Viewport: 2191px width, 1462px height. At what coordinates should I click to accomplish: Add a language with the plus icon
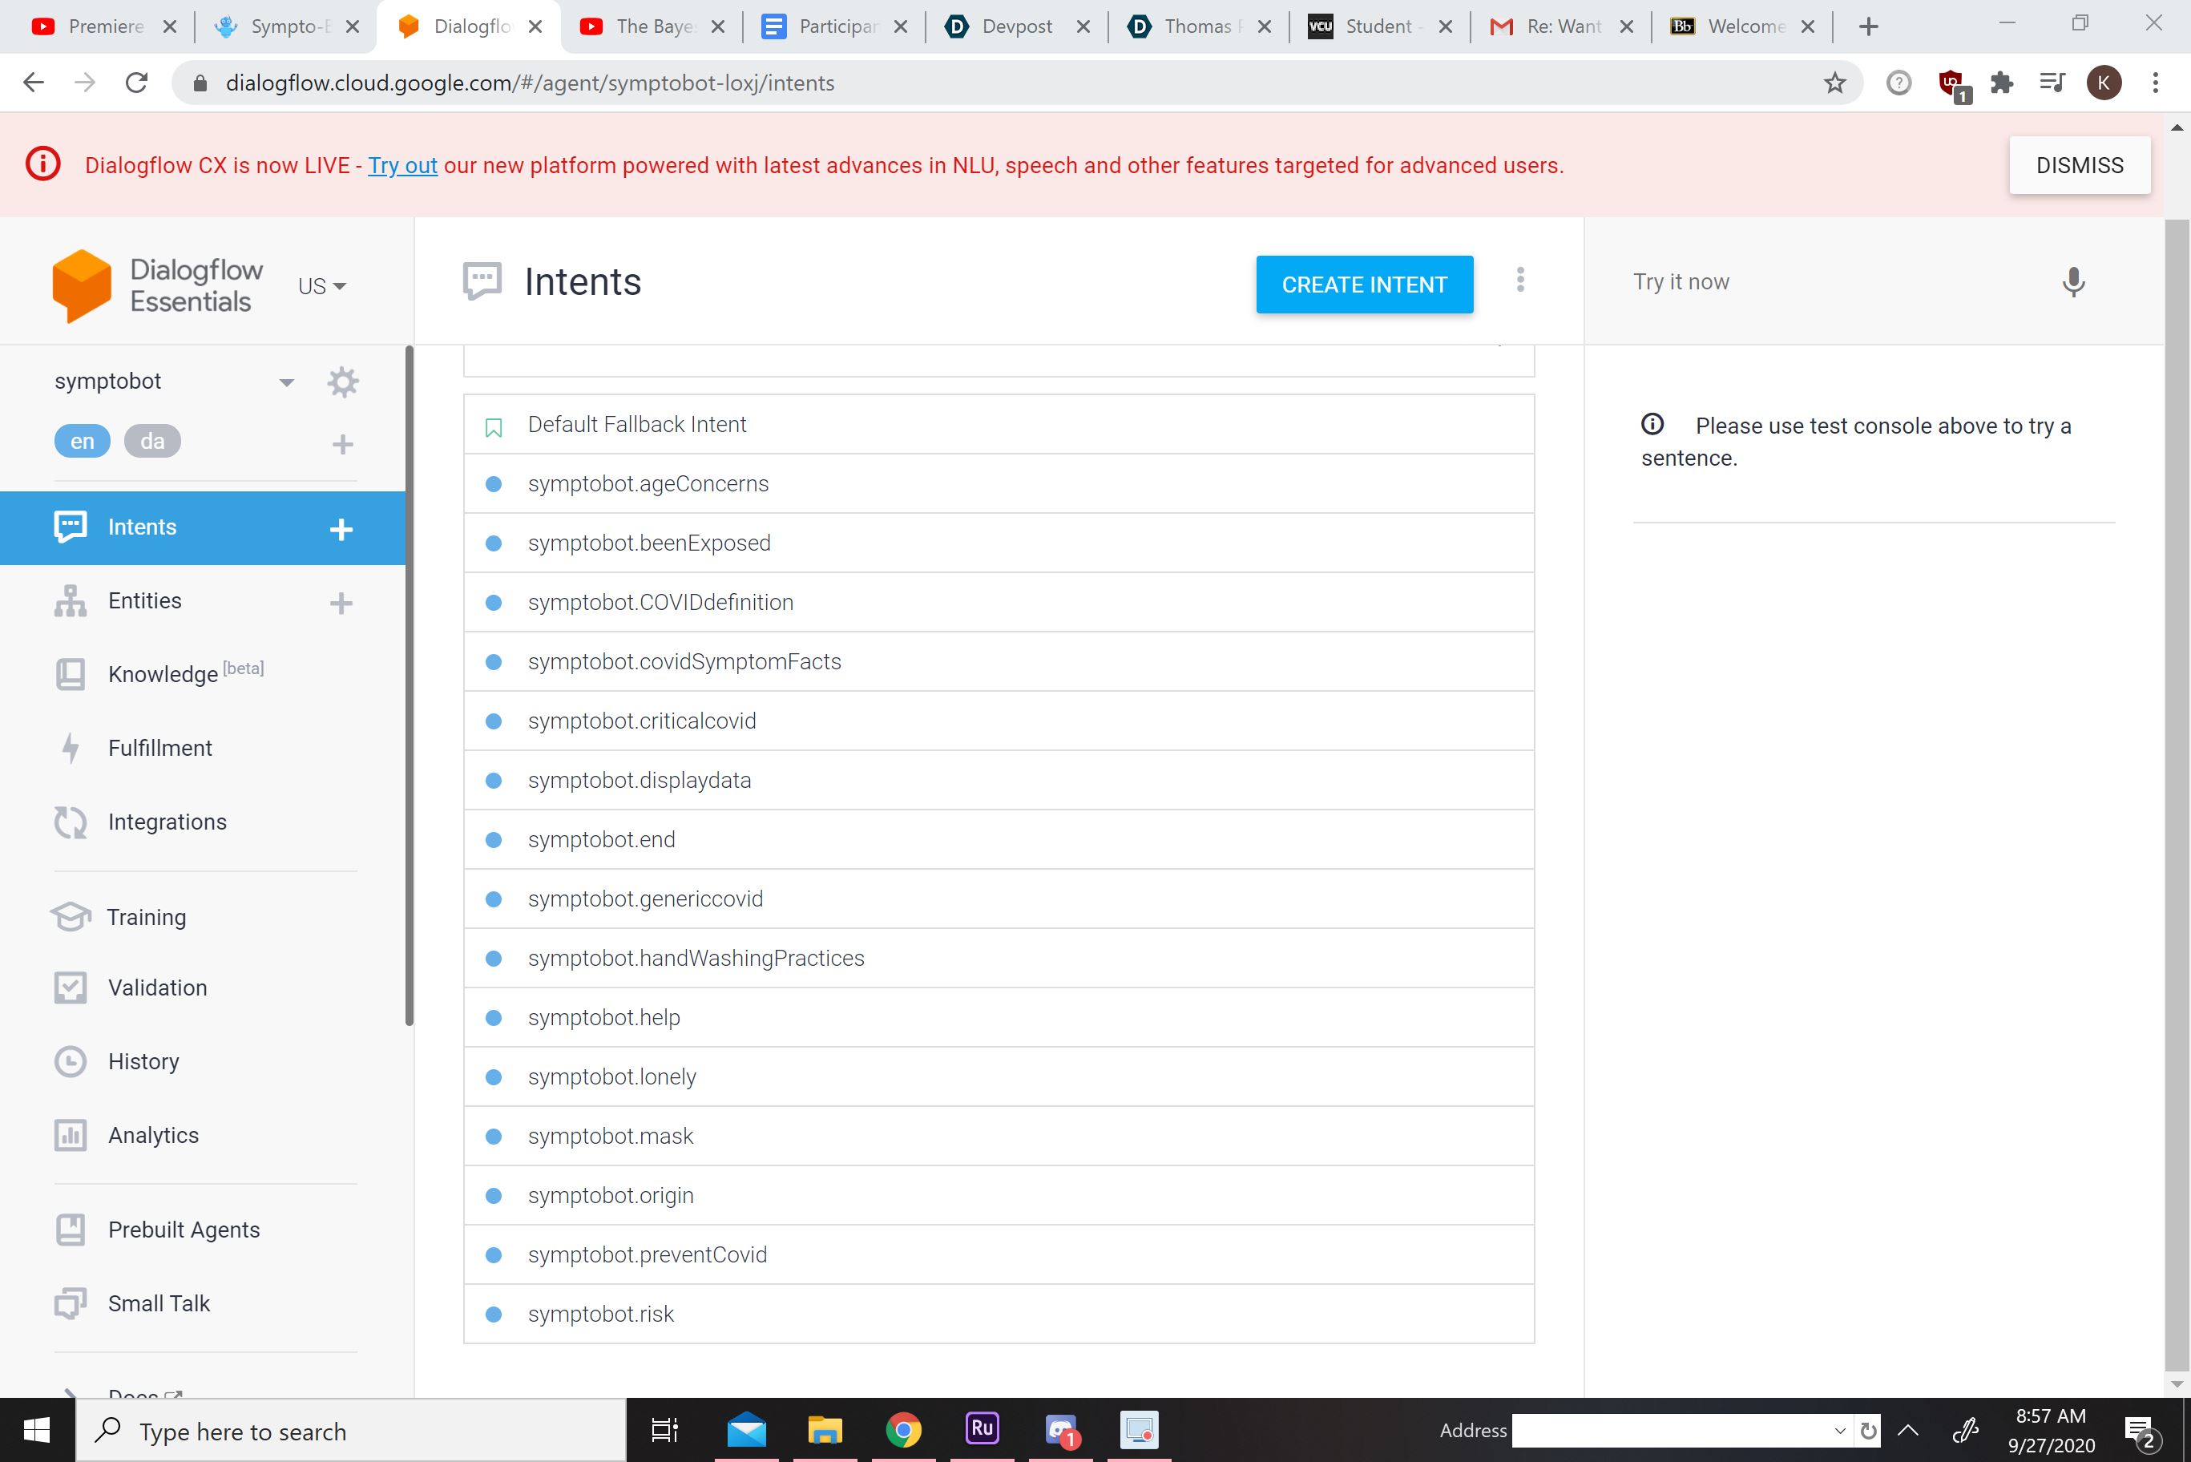point(342,444)
